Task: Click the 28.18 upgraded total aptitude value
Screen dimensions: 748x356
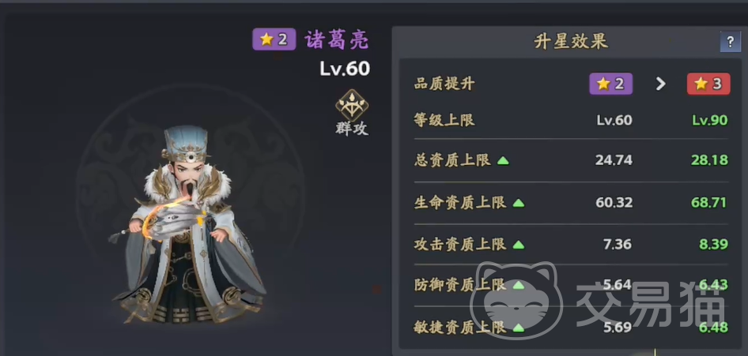Action: [710, 160]
